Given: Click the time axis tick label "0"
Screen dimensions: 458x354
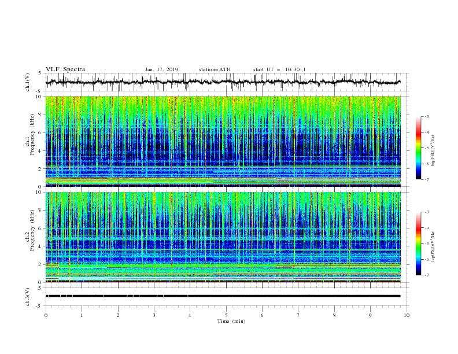Looking at the screenshot, I should coord(46,315).
